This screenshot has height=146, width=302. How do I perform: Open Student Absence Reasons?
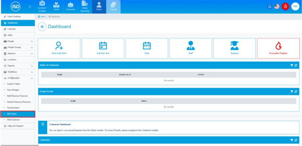coord(18,102)
